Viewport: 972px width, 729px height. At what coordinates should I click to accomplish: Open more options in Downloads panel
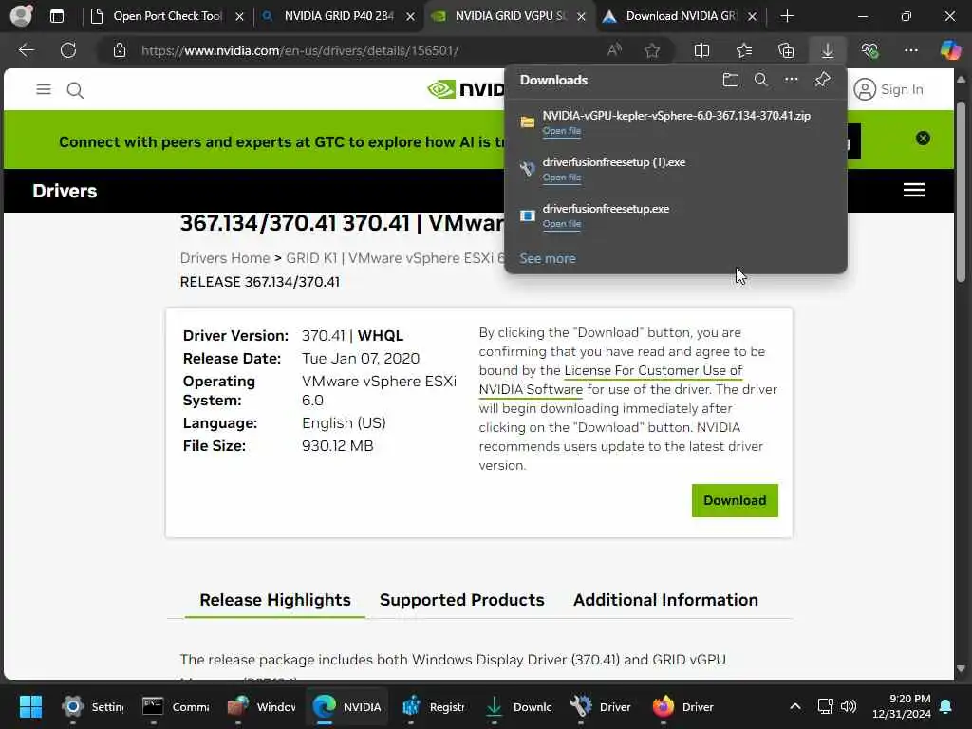[791, 80]
